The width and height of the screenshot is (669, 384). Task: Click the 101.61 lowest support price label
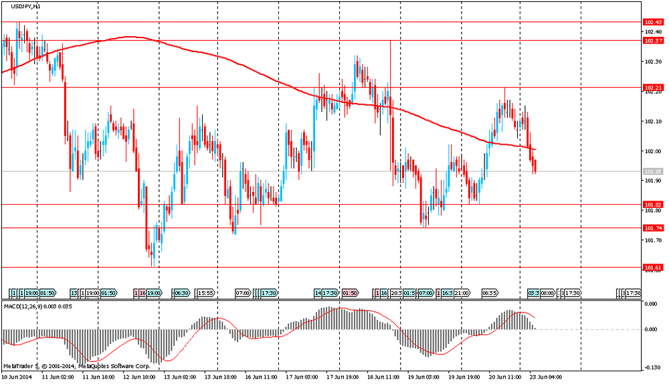(652, 268)
